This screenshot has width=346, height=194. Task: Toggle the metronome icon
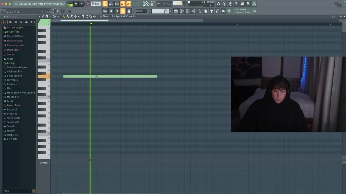point(105,4)
